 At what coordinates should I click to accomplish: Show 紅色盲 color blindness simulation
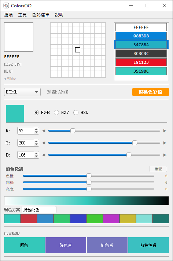(x=107, y=245)
